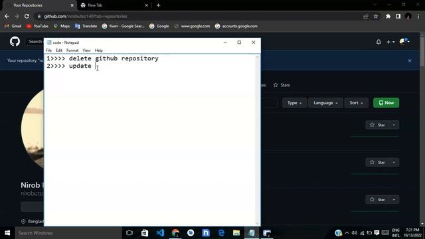
Task: Open clock showing 7:31 PM
Action: (x=412, y=233)
